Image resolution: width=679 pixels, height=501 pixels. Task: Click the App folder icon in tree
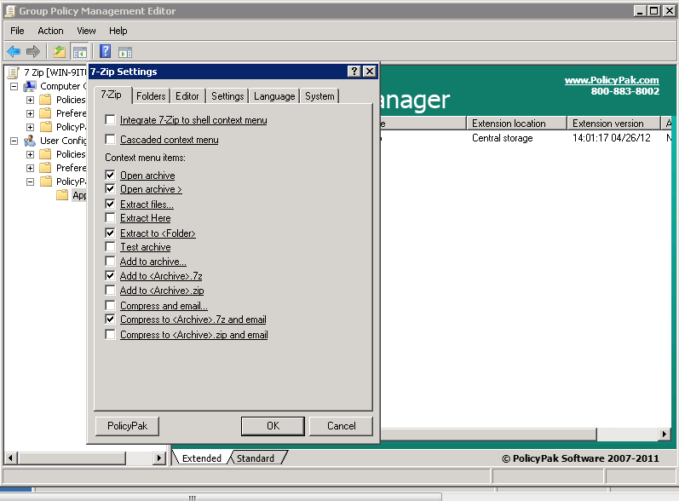coord(62,195)
